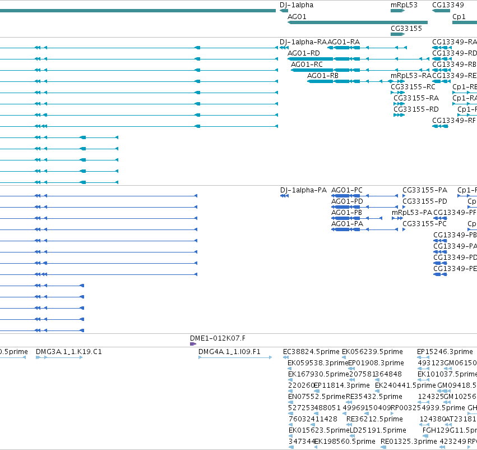Screen dimensions: 477x450
Task: Select the DJ-1alpha-PA protein label
Action: (x=303, y=190)
